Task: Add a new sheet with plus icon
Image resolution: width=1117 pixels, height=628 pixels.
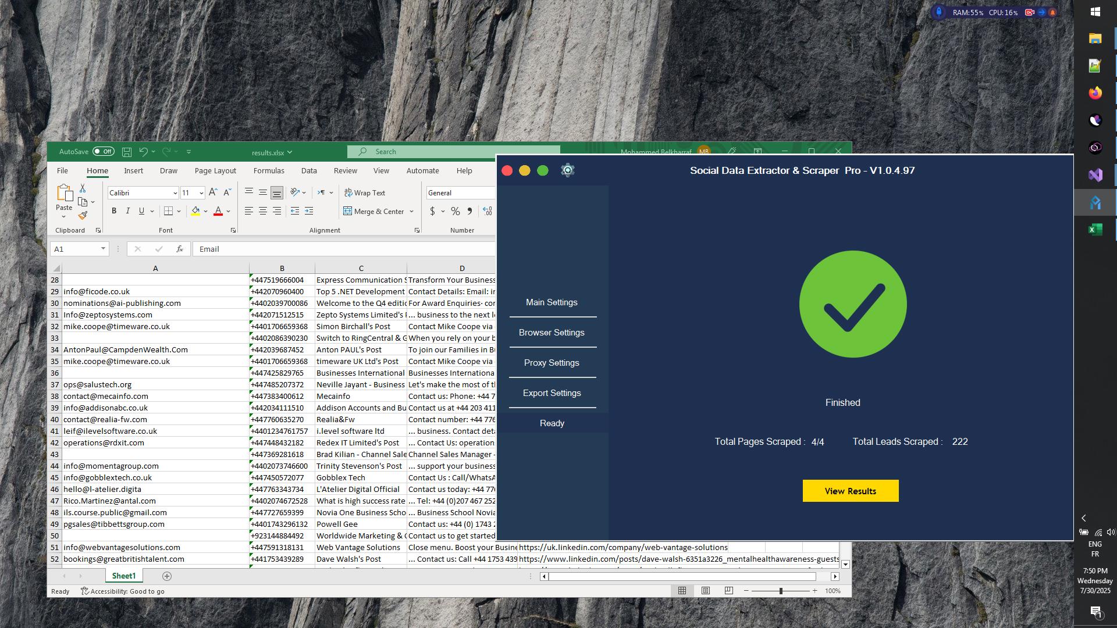Action: tap(167, 576)
